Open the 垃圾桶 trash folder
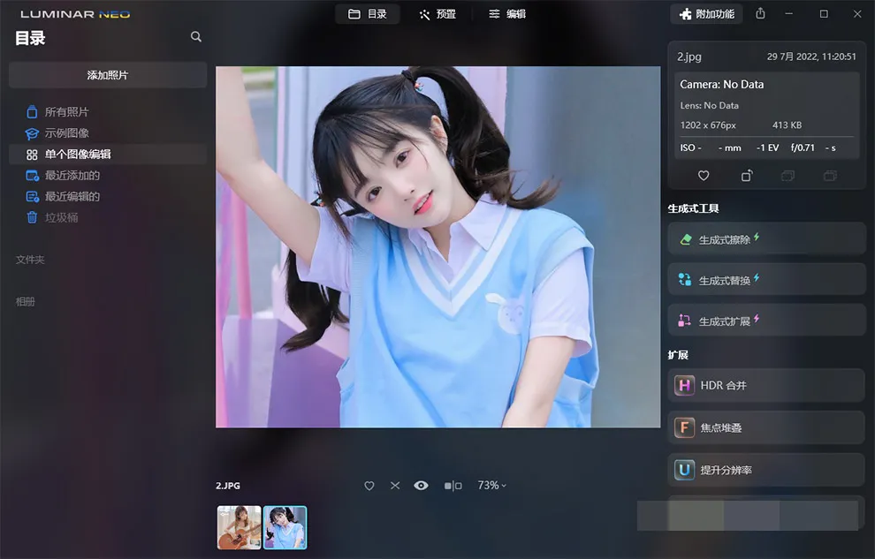 (61, 217)
